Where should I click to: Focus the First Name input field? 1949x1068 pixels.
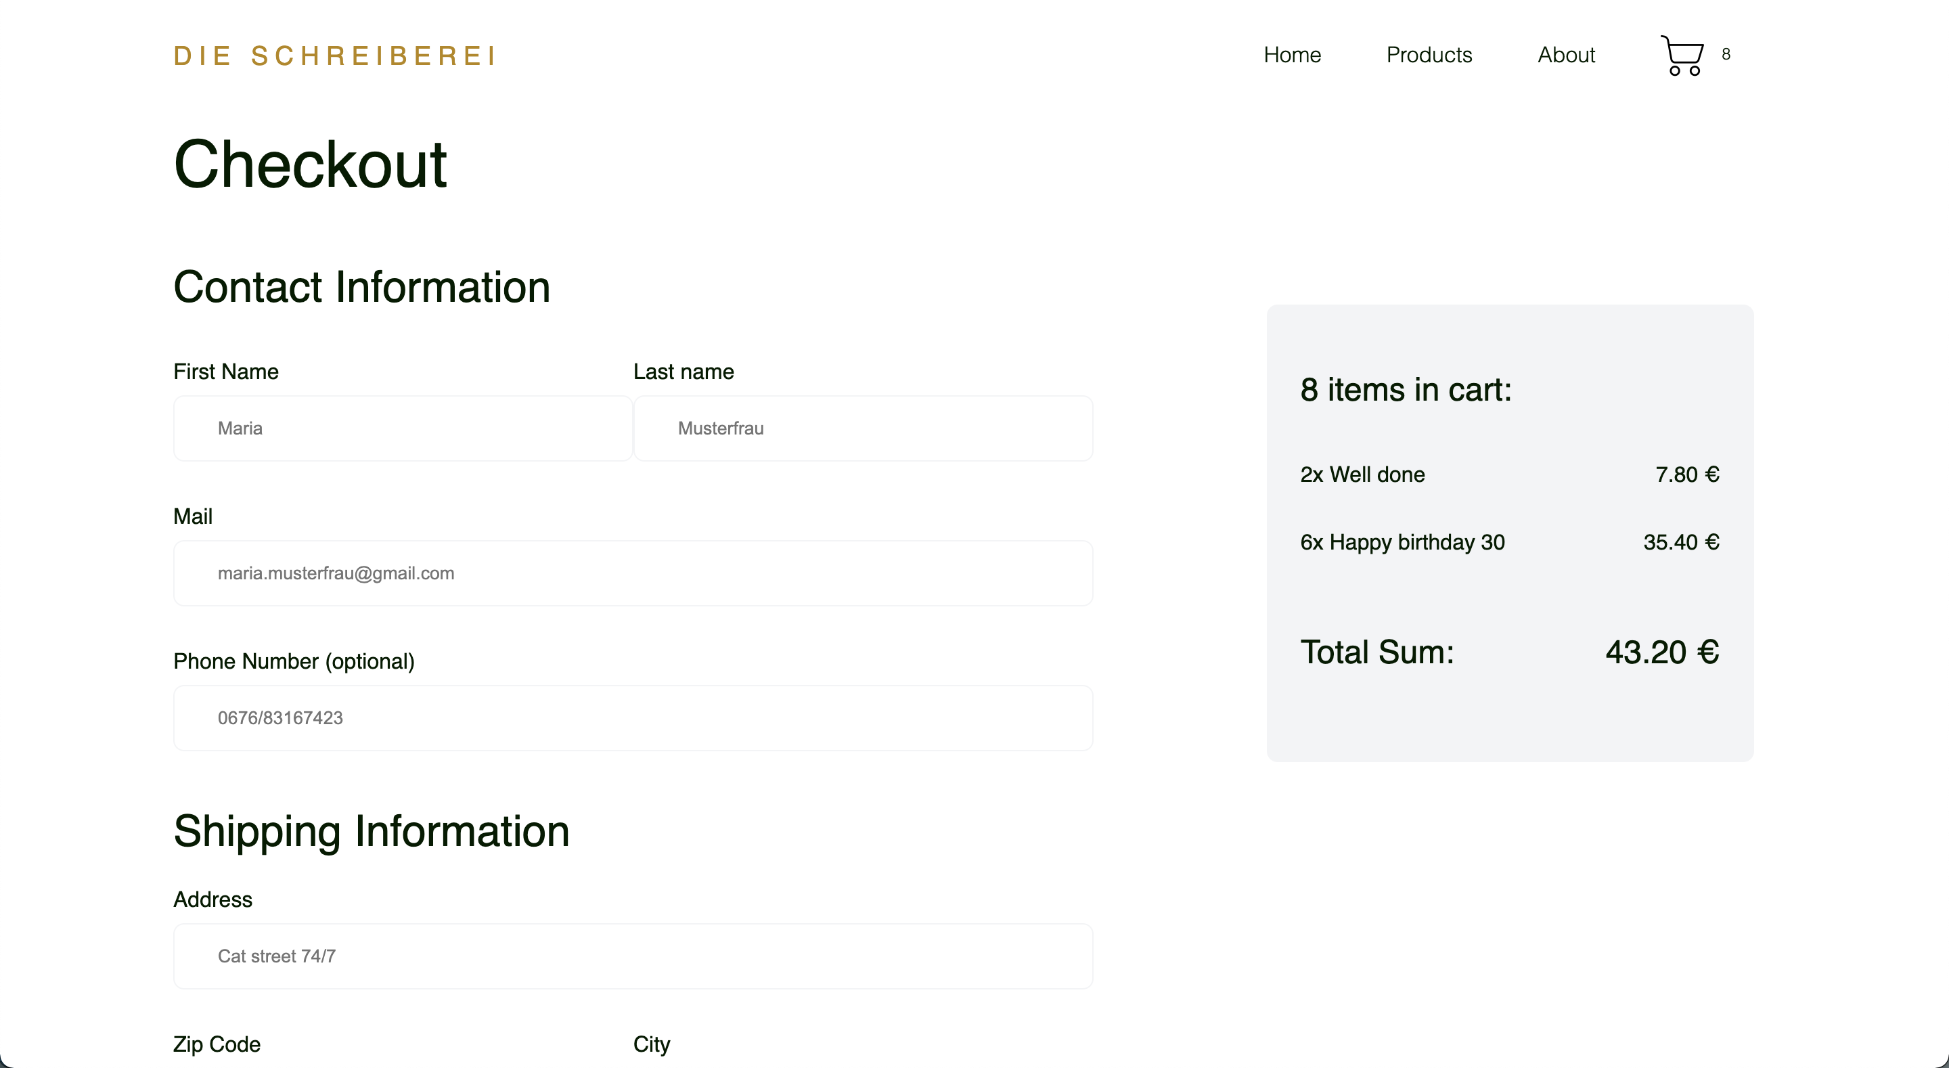tap(403, 428)
